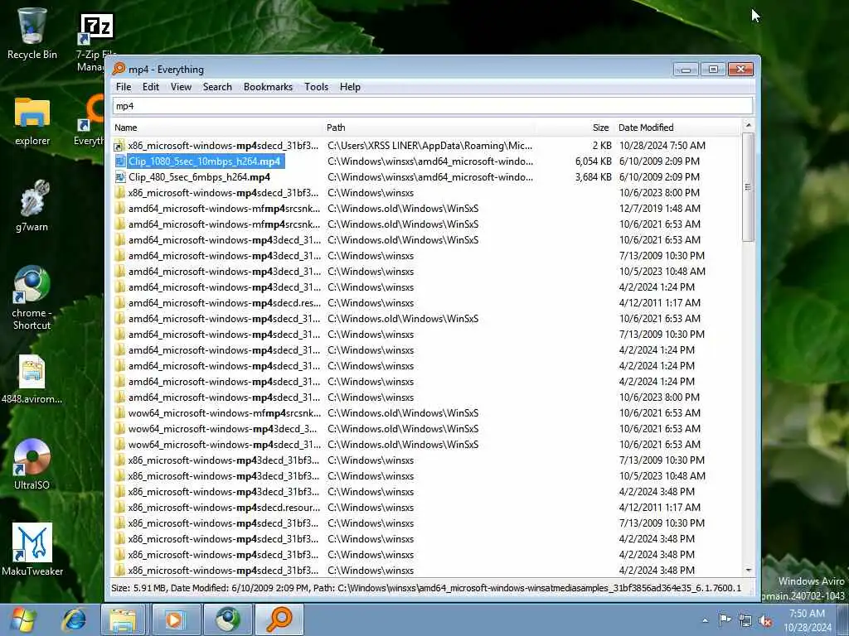Select x86_microsoft-windows-mp4sdecd.resour... row
The image size is (849, 636).
click(425, 508)
